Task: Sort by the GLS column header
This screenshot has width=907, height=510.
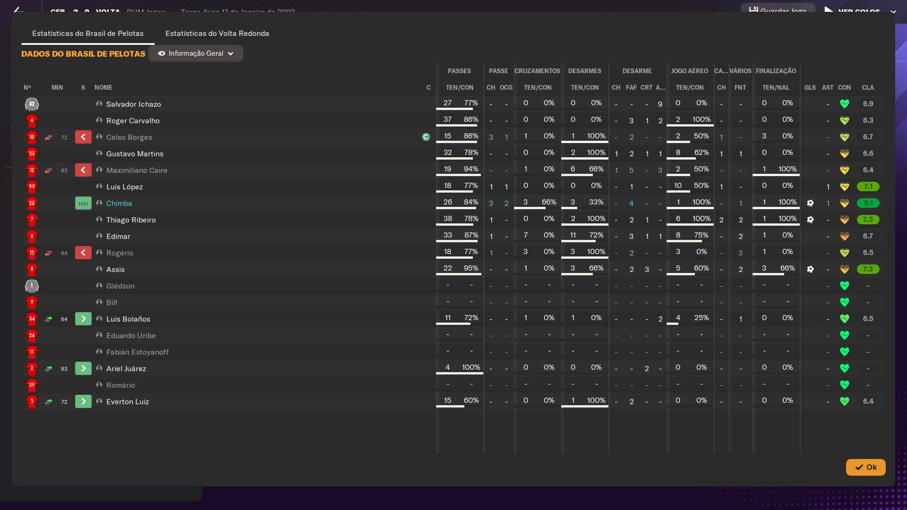Action: pos(810,87)
